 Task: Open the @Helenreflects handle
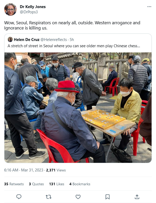point(53,40)
